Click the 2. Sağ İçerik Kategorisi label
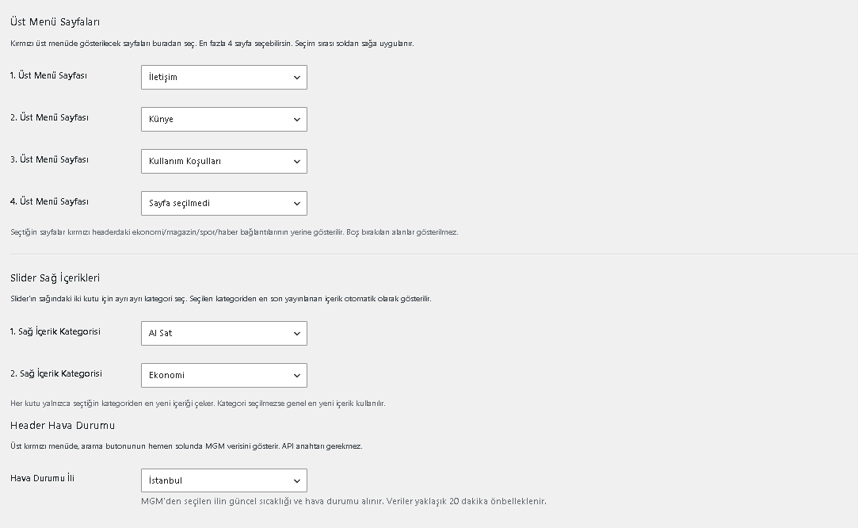 (x=55, y=373)
